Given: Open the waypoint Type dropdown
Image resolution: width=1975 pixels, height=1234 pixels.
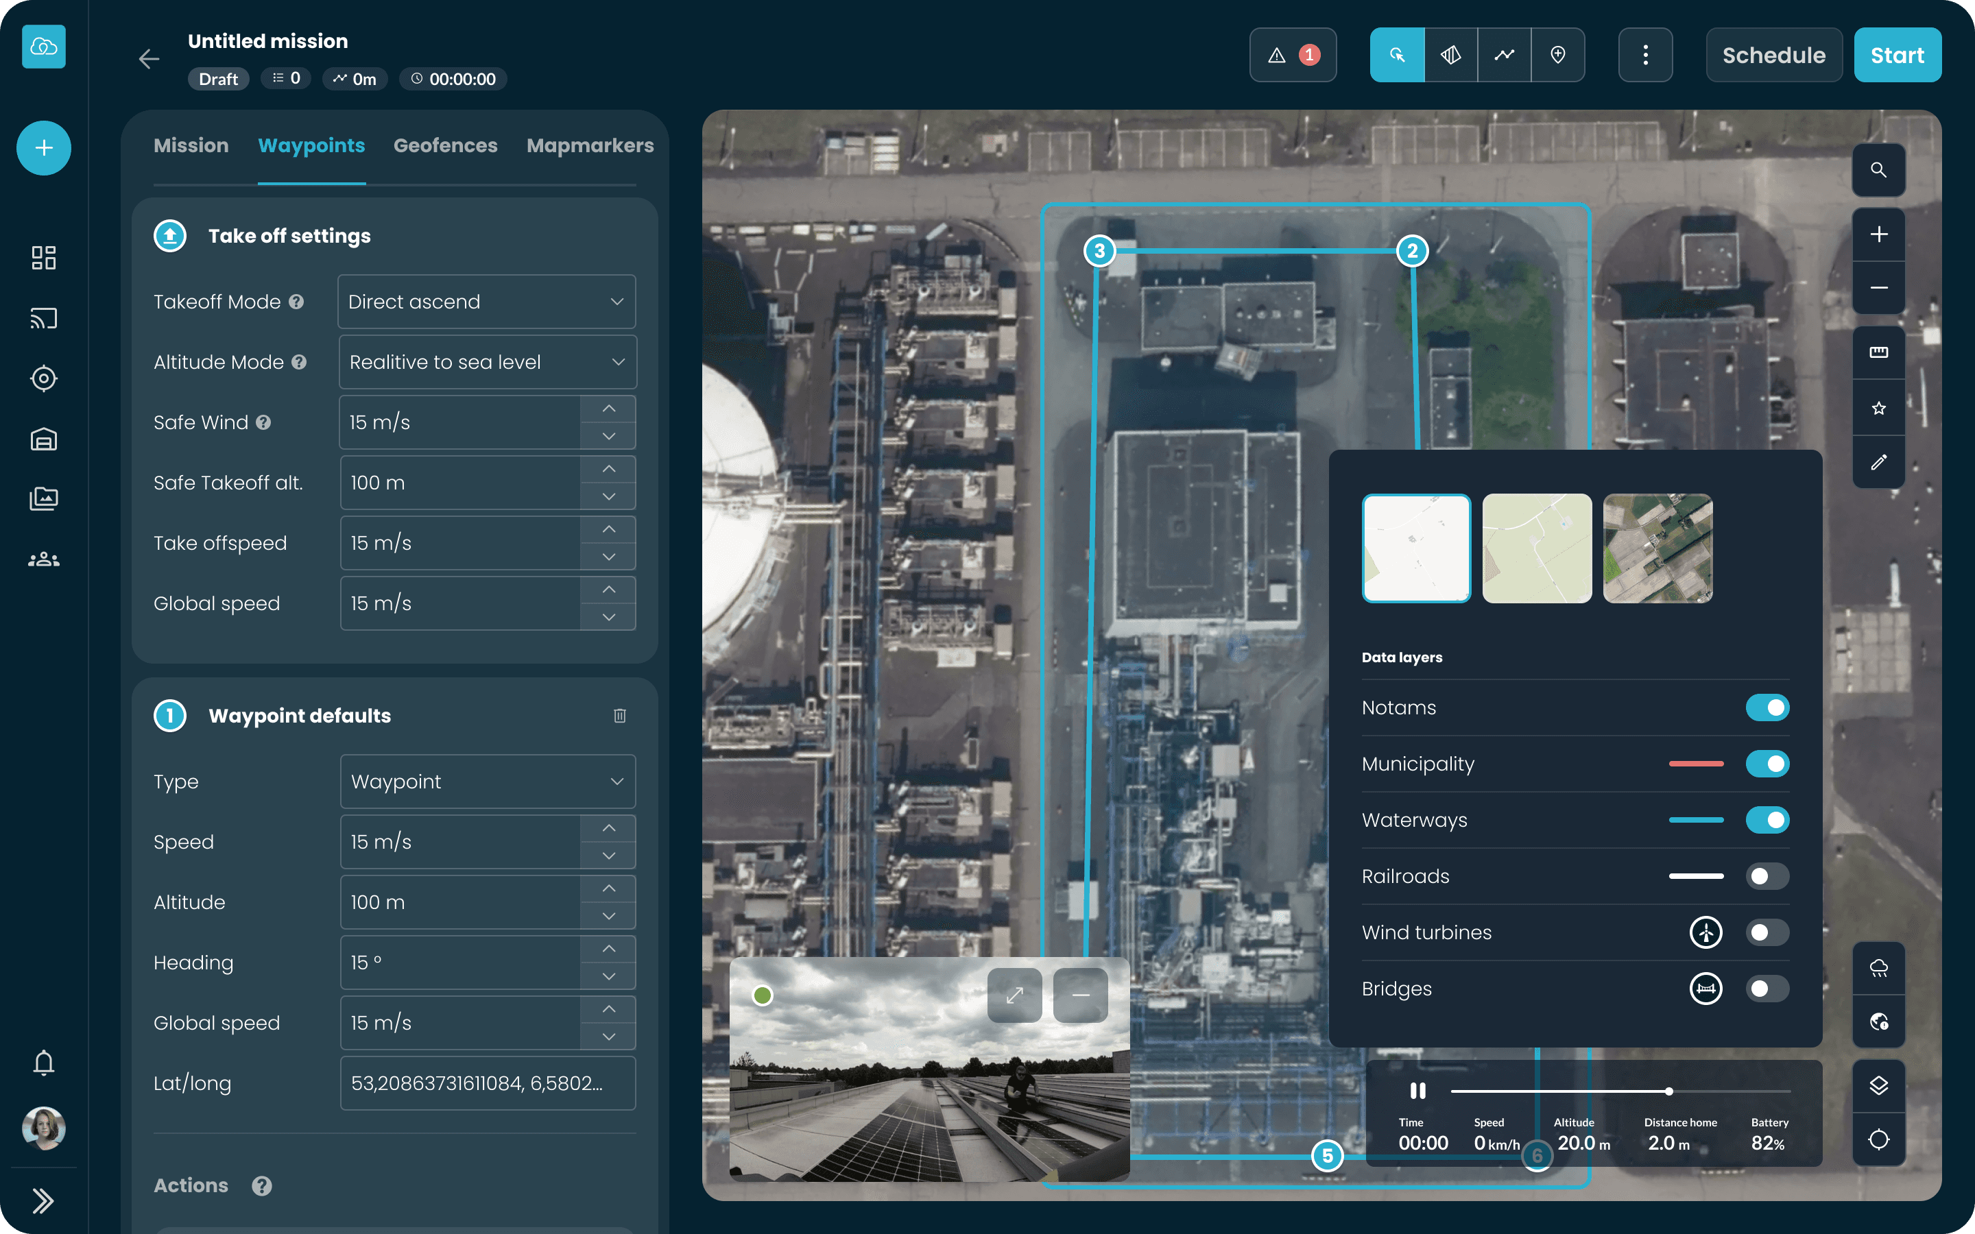Looking at the screenshot, I should coord(486,781).
